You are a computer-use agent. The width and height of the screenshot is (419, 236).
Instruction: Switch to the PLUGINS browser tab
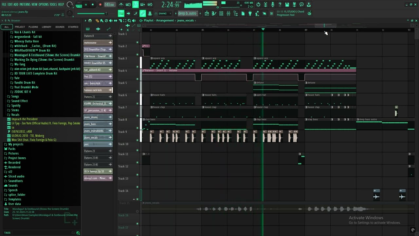(33, 27)
